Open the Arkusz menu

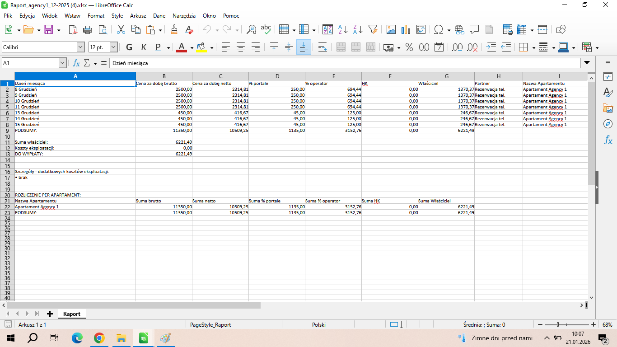coord(138,15)
